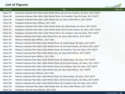Click the '© TechSci Research' footer text
The image size is (125, 94).
[x=112, y=93]
